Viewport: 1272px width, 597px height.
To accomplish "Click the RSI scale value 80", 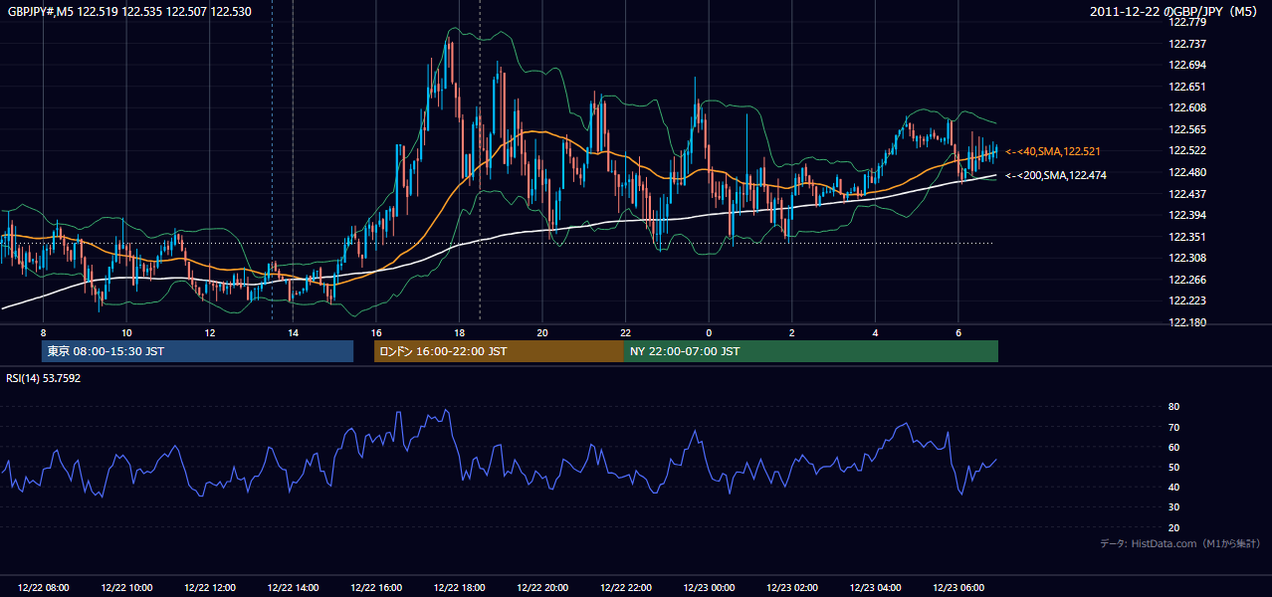I will [x=1173, y=407].
